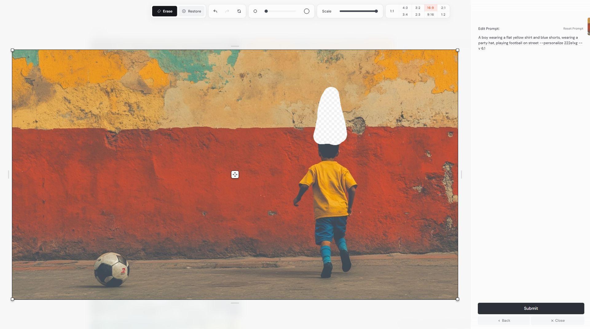This screenshot has height=329, width=590.
Task: Click the left edge resize bar of the canvas
Action: tap(9, 174)
